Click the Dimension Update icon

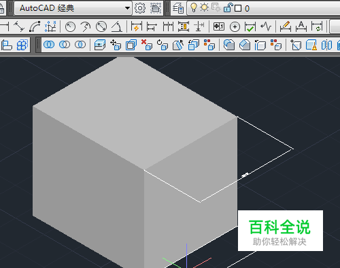(317, 26)
